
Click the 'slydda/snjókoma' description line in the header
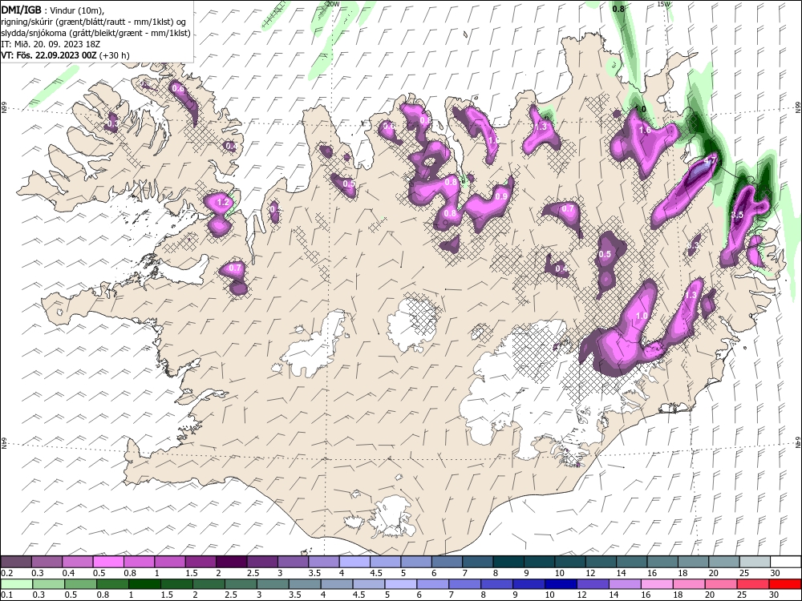pos(95,33)
